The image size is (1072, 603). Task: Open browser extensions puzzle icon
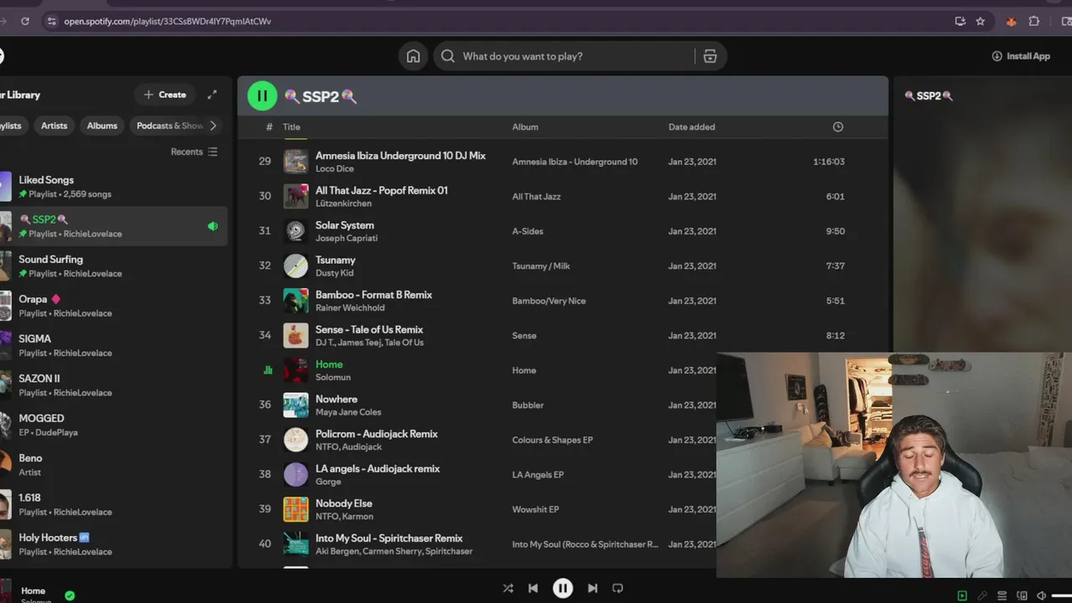click(1034, 21)
